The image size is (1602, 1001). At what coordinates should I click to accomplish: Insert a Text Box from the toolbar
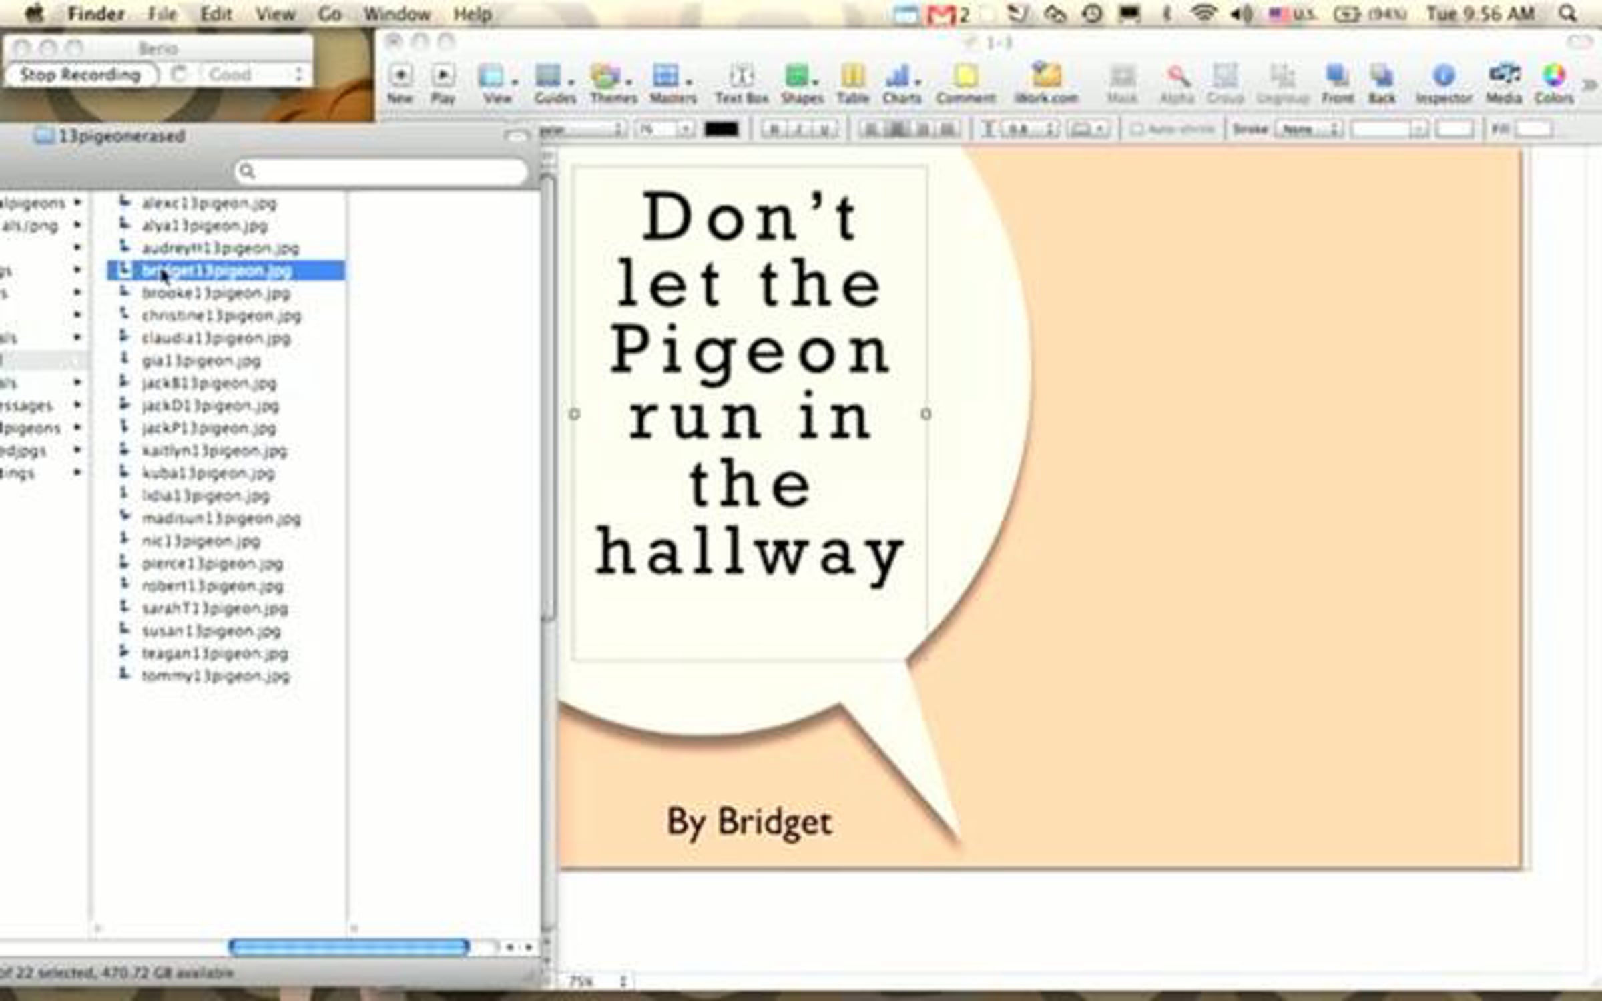coord(741,75)
